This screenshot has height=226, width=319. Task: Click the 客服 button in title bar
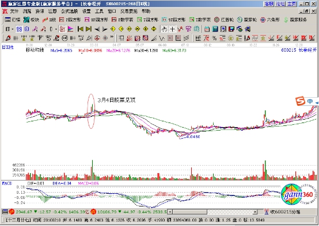point(269,3)
